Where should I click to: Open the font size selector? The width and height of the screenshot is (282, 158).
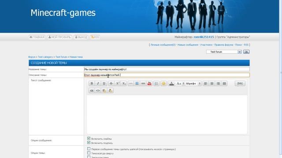pos(180,83)
